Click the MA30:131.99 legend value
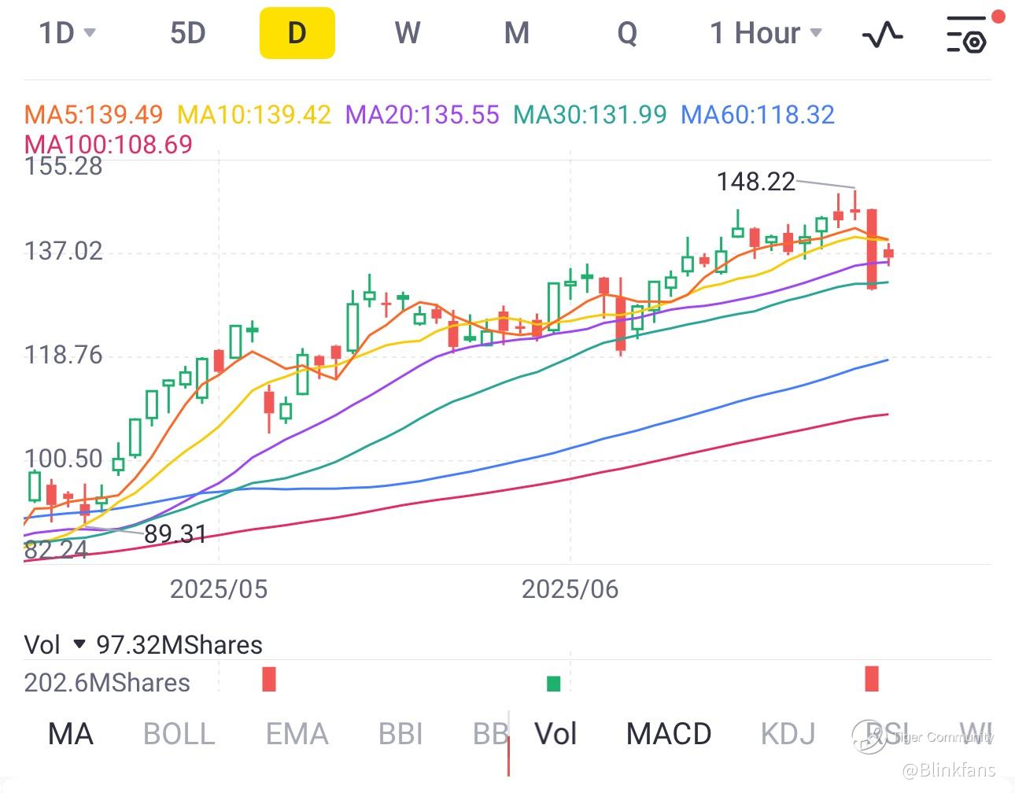 [x=590, y=115]
